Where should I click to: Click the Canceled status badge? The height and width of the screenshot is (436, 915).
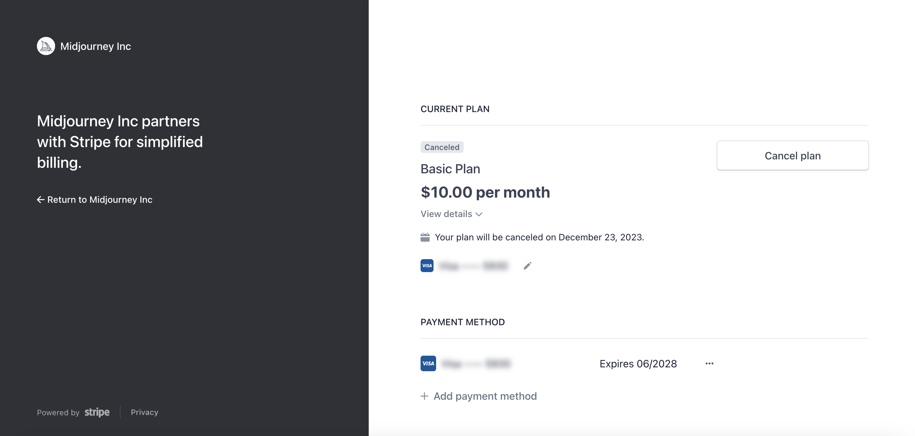click(442, 147)
